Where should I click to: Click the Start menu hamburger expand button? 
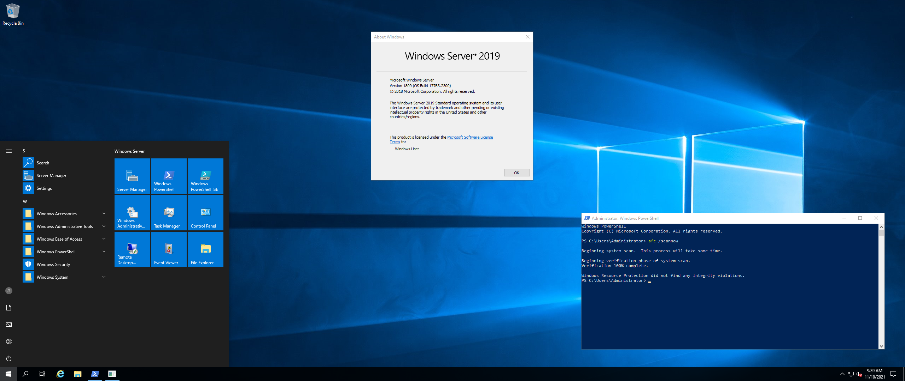click(x=9, y=151)
